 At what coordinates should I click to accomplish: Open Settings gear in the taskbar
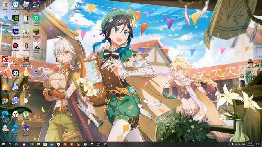[x=92, y=144]
